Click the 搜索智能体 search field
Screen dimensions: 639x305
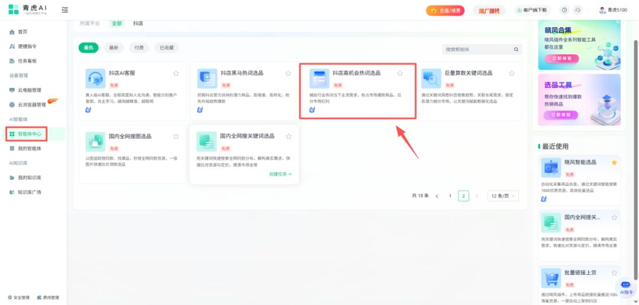point(477,50)
